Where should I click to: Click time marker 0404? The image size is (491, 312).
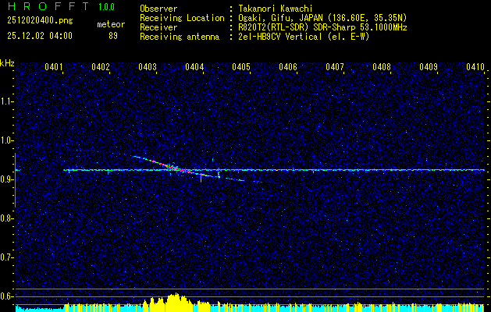pyautogui.click(x=194, y=67)
